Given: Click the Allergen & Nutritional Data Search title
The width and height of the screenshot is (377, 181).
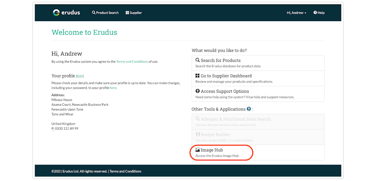Looking at the screenshot, I should coord(236,119).
